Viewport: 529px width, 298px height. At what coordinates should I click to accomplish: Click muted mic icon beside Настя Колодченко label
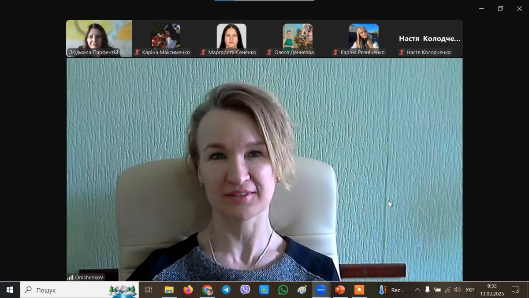[402, 52]
